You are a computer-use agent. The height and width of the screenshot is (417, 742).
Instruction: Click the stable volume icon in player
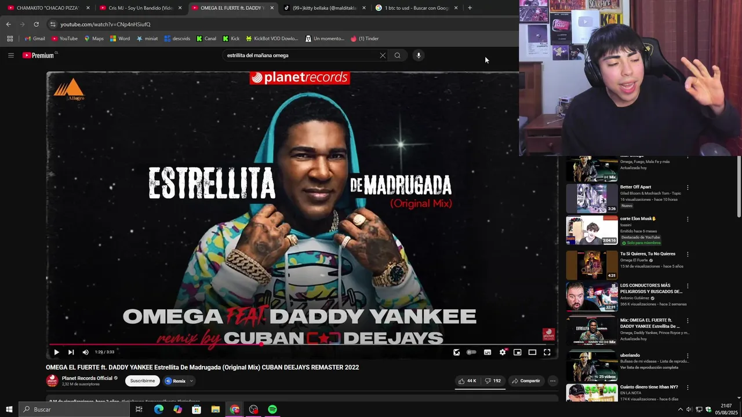(457, 352)
